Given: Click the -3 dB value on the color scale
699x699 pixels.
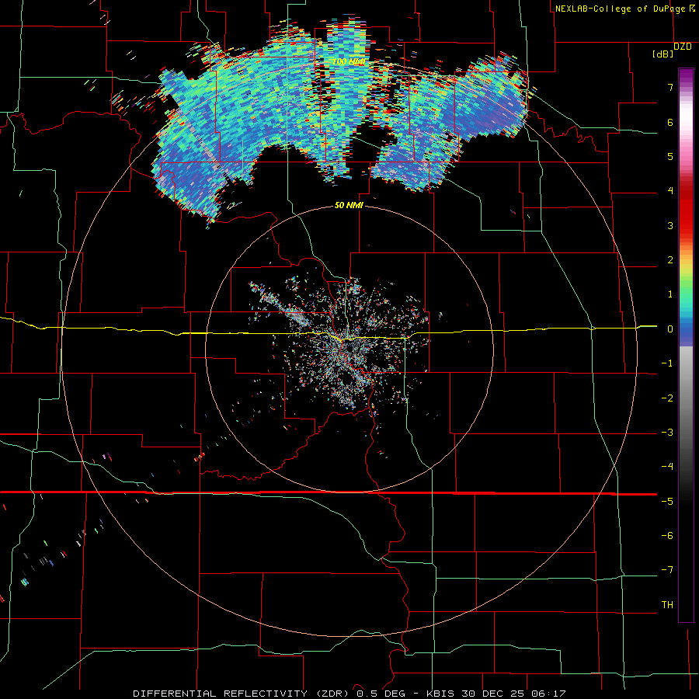Looking at the screenshot, I should 667,433.
